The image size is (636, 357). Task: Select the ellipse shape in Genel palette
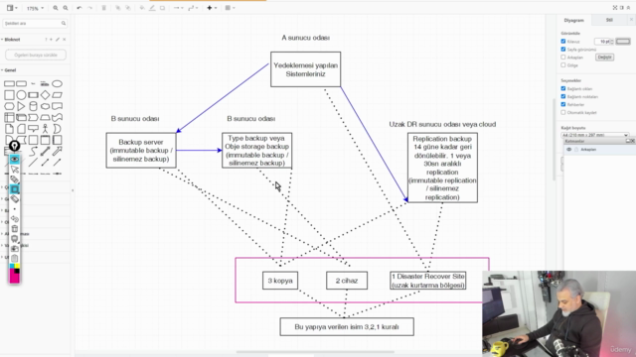click(57, 83)
